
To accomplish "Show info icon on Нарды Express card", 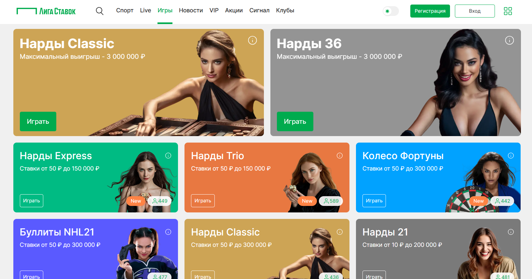I will 168,156.
